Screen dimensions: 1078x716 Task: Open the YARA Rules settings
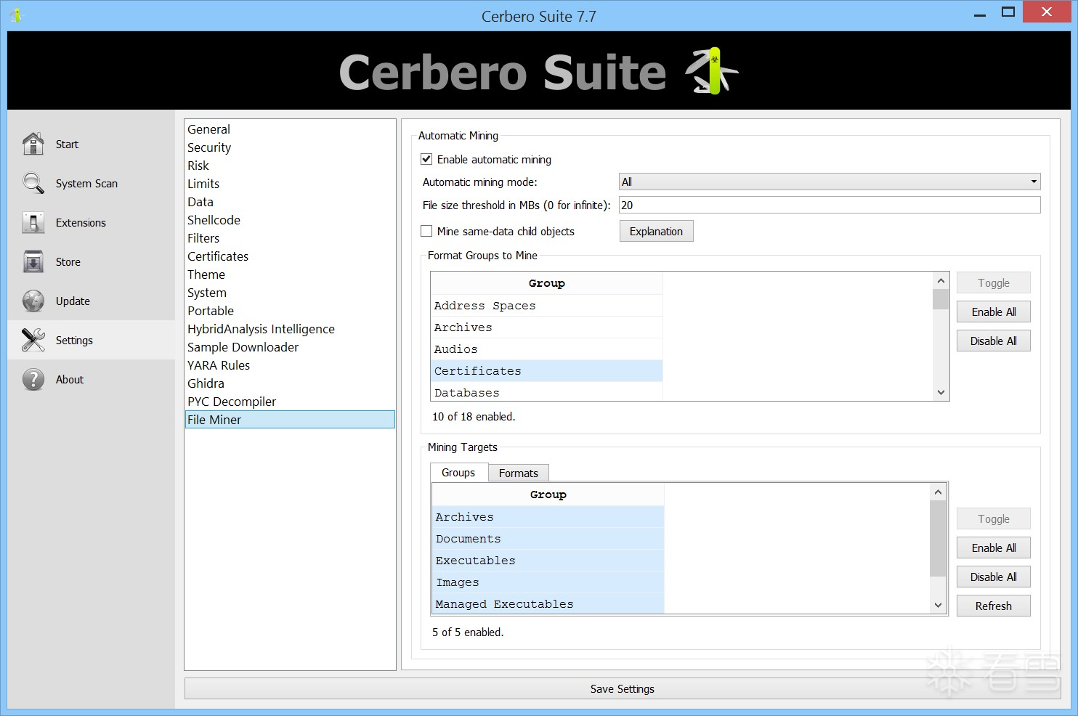click(290, 365)
